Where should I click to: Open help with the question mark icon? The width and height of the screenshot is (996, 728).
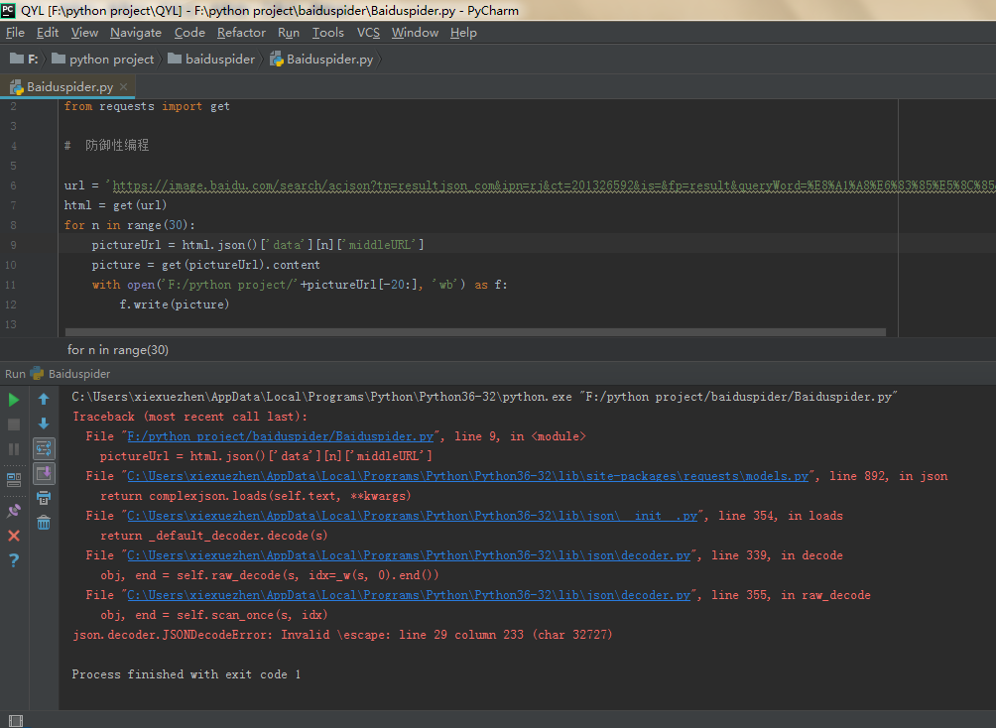[14, 560]
